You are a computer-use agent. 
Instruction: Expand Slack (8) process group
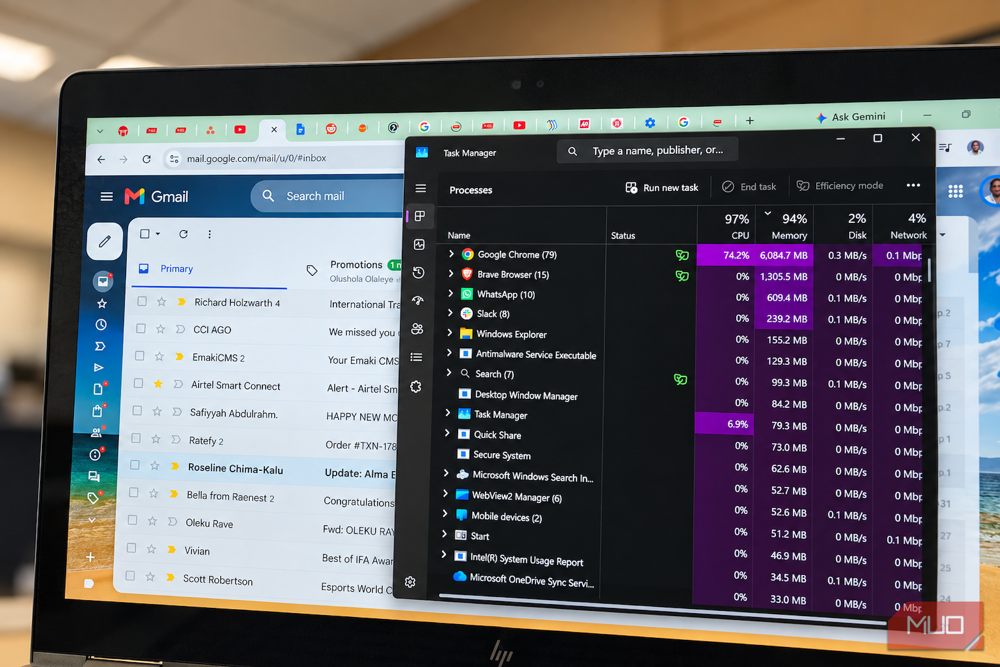450,313
